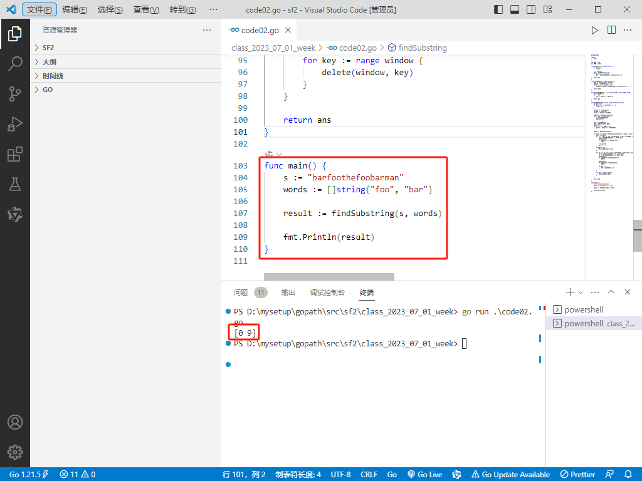This screenshot has width=642, height=481.
Task: Open errors and warnings status item
Action: [x=77, y=475]
